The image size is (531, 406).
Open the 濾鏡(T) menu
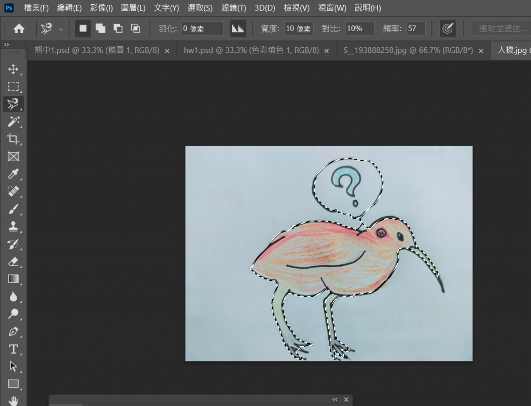point(233,8)
